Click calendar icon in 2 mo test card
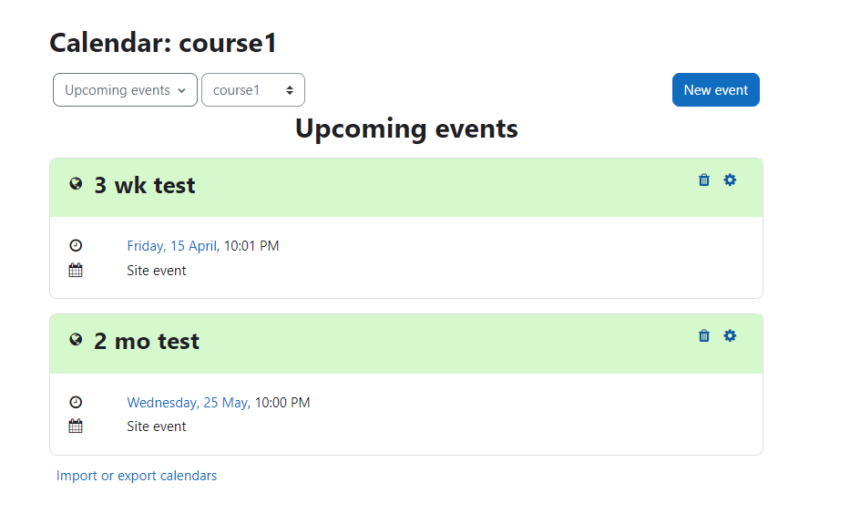The height and width of the screenshot is (524, 850). [76, 426]
